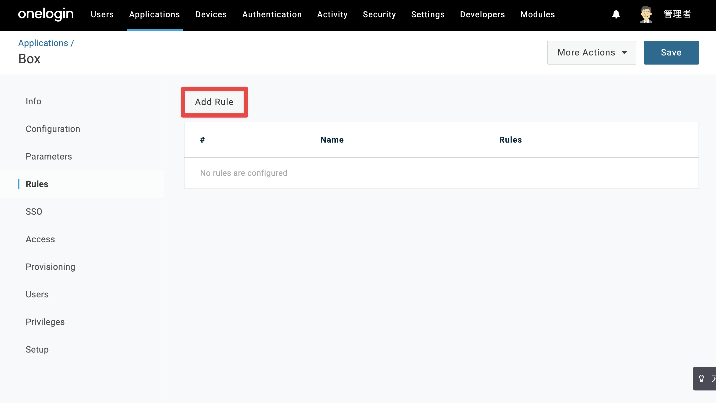This screenshot has height=403, width=716.
Task: Open the Activity top menu
Action: point(332,14)
